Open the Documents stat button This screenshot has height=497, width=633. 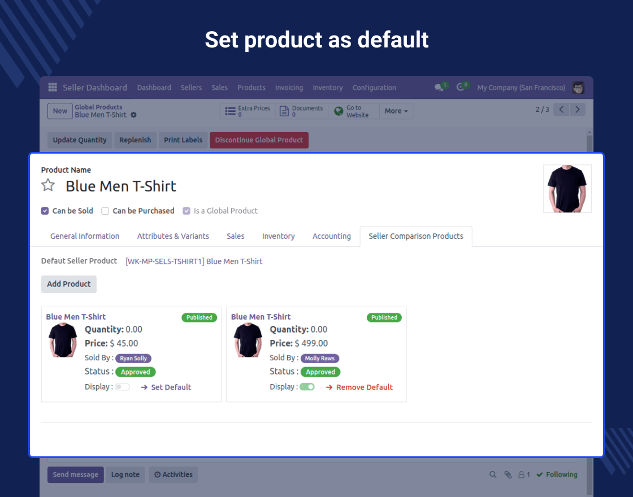302,111
